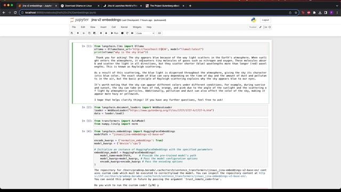The image size is (341, 192).
Task: Copy selected cells in the toolbar
Action: pos(89,33)
